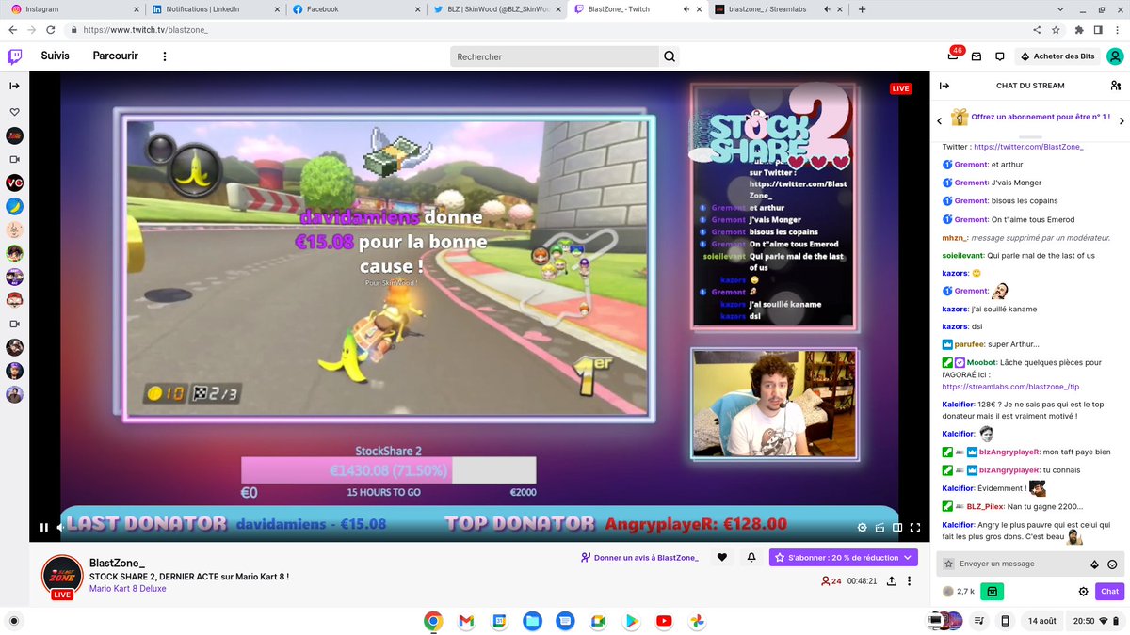Click the twitch.tv/blastzone_ address bar
Image resolution: width=1130 pixels, height=635 pixels.
[146, 30]
